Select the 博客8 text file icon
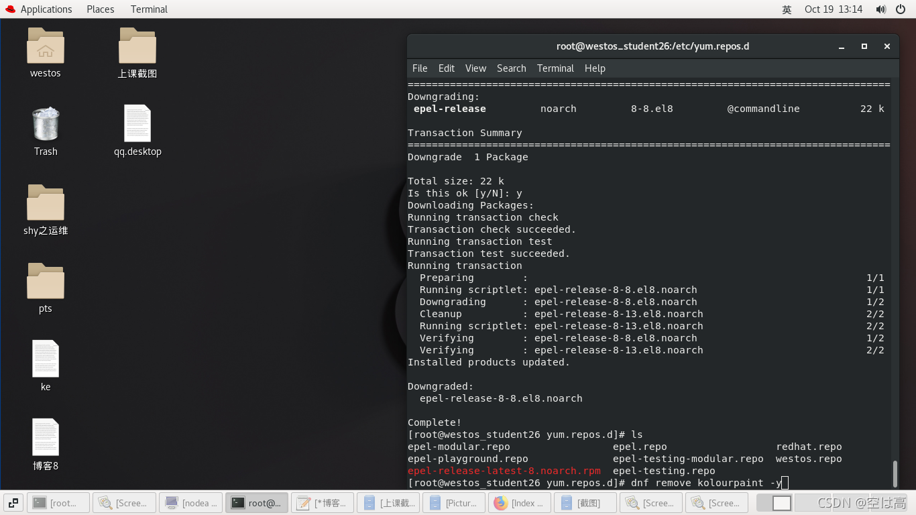The height and width of the screenshot is (515, 916). point(46,437)
